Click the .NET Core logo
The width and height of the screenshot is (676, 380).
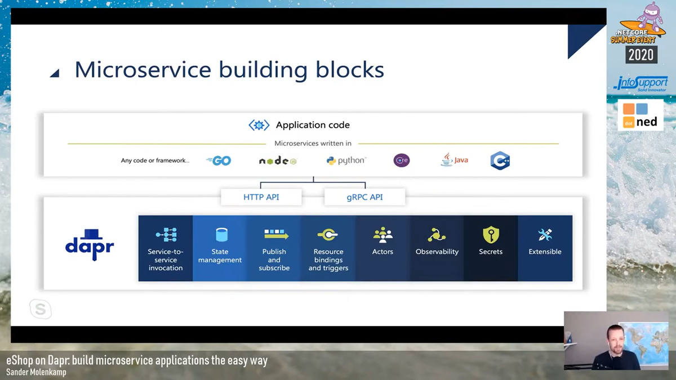pyautogui.click(x=401, y=160)
